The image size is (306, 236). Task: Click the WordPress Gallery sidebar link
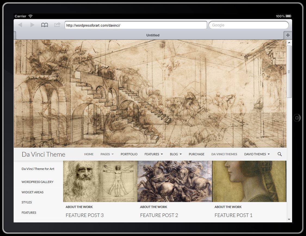click(38, 182)
